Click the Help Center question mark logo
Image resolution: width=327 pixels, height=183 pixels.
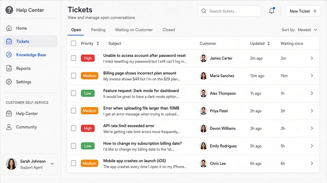coord(9,10)
